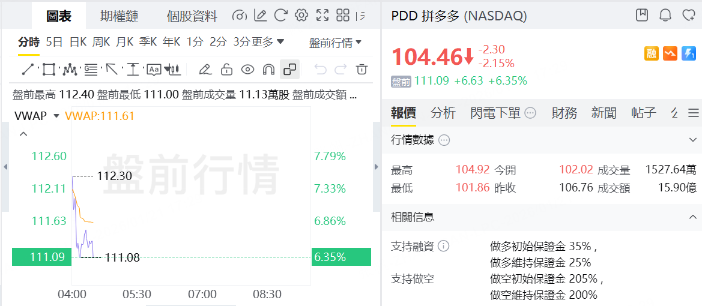702x306 pixels.
Task: Select the wave pattern drawing tool
Action: [x=70, y=70]
